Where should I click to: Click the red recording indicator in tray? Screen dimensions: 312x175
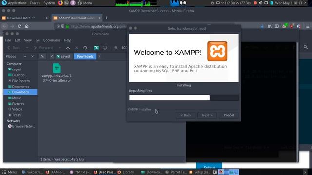255,3
